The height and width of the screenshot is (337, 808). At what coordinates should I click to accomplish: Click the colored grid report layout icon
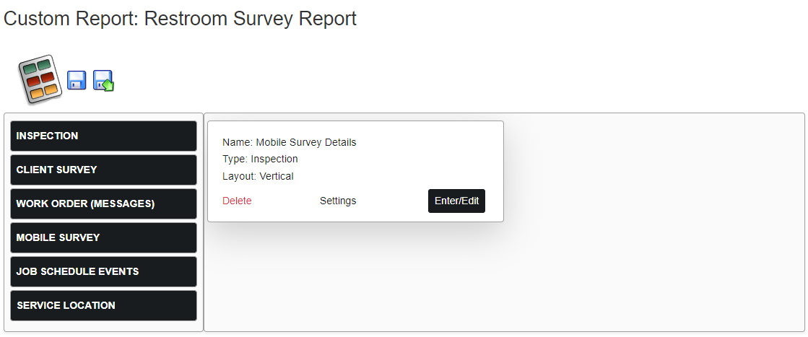coord(40,79)
